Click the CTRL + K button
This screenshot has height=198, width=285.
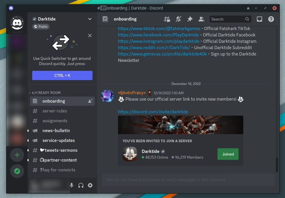tap(62, 75)
